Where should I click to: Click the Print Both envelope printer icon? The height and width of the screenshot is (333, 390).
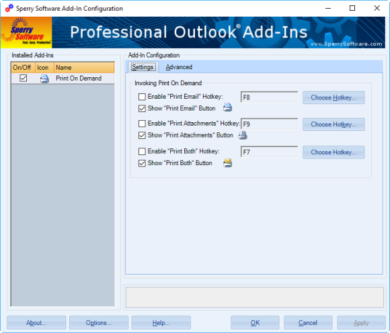point(227,163)
